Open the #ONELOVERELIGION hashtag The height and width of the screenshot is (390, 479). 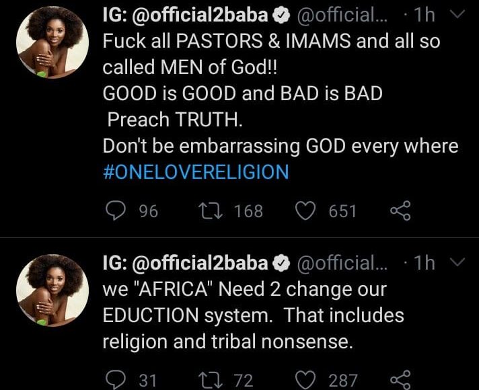coord(195,171)
